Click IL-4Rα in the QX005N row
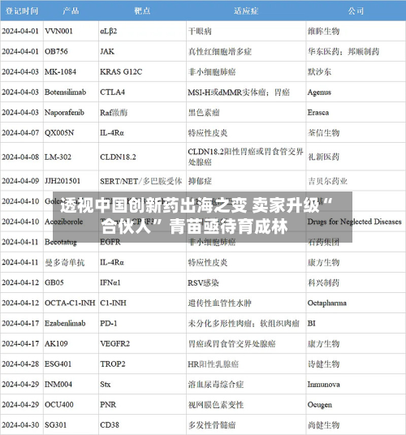Viewport: 406px width, 435px height. tap(112, 132)
